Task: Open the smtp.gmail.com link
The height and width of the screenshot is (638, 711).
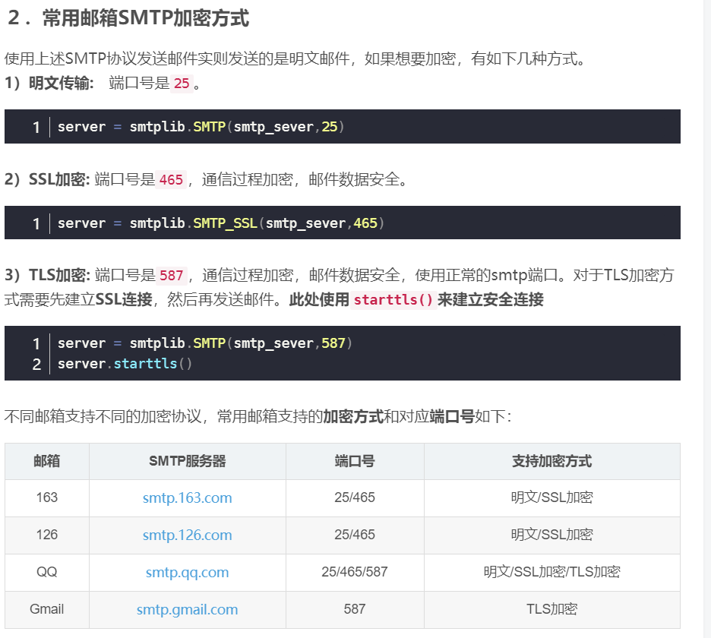Action: point(188,609)
